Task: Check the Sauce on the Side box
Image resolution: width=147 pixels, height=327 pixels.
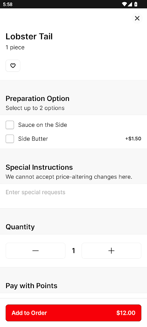Action: click(10, 125)
